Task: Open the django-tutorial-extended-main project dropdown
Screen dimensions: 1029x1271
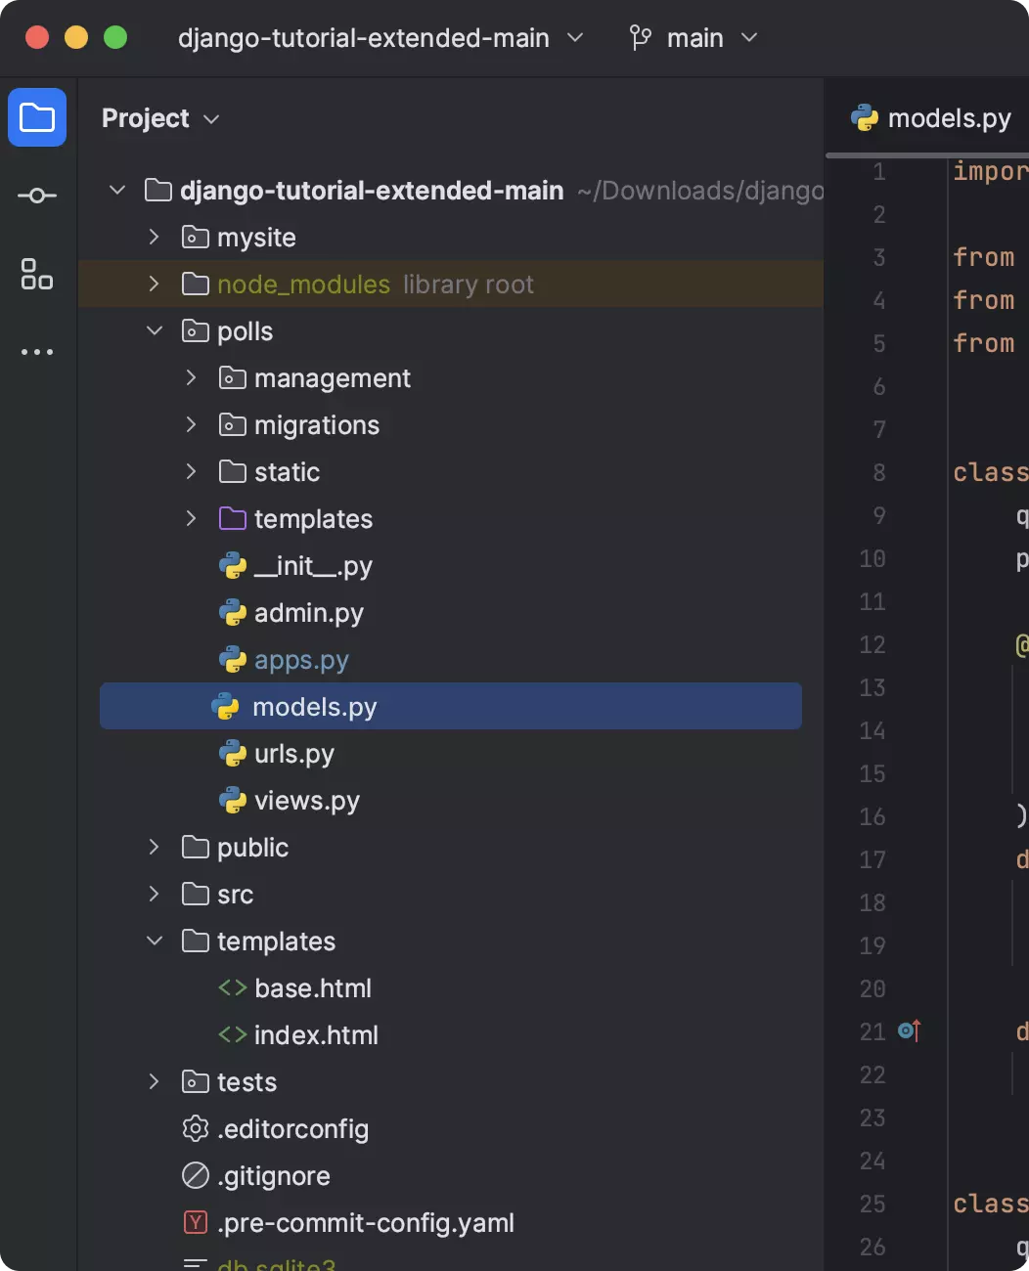Action: [x=575, y=37]
